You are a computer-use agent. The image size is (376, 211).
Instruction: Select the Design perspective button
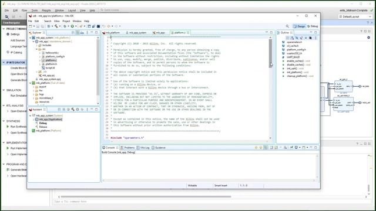299,26
